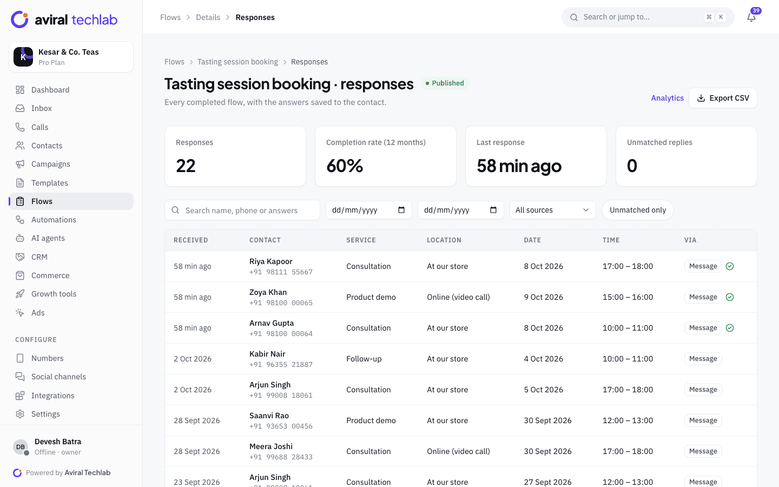Click Message badge in Kabir Nair row
779x487 pixels.
pyautogui.click(x=703, y=359)
